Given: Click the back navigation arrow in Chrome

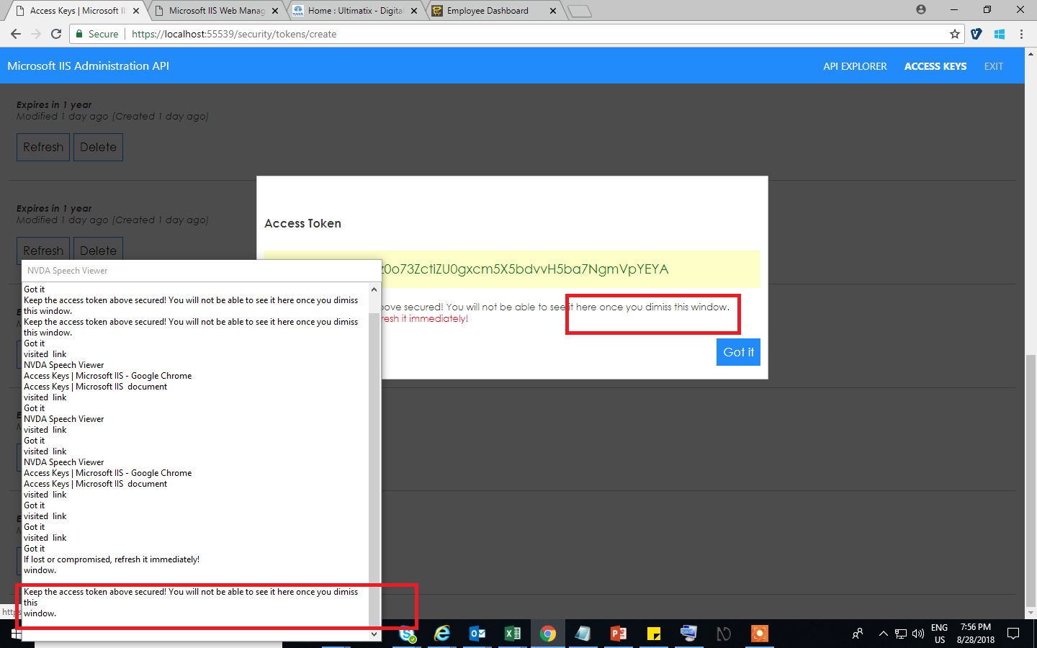Looking at the screenshot, I should (16, 34).
